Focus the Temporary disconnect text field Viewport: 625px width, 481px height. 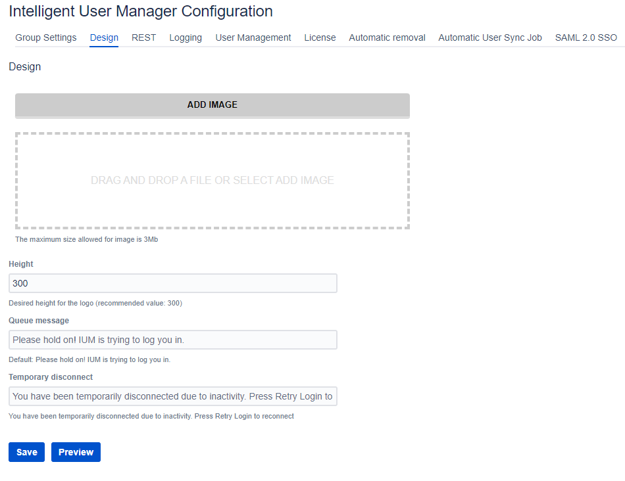pos(172,396)
